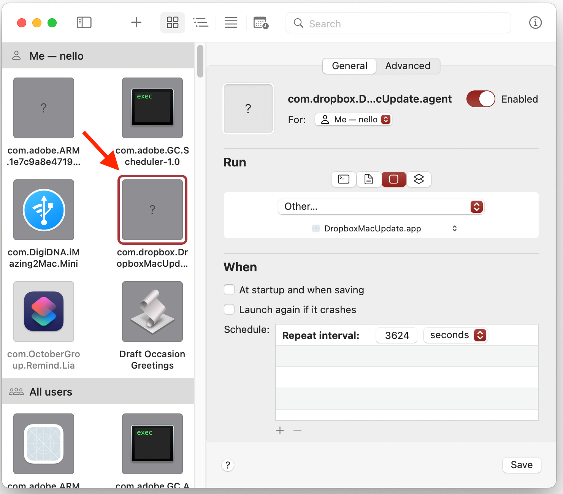The height and width of the screenshot is (494, 563).
Task: Open the calendar schedule view
Action: point(261,23)
